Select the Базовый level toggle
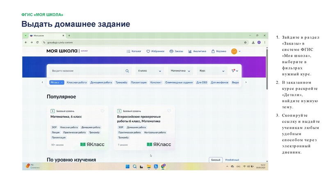This screenshot has width=328, height=184. point(216,160)
